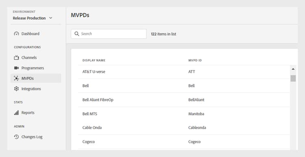Click the Changes Log history icon
Image resolution: width=305 pixels, height=157 pixels.
click(x=16, y=137)
